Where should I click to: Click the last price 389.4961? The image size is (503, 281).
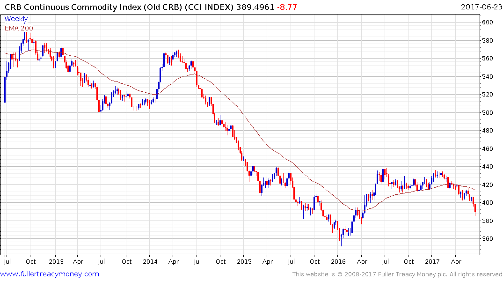255,7
